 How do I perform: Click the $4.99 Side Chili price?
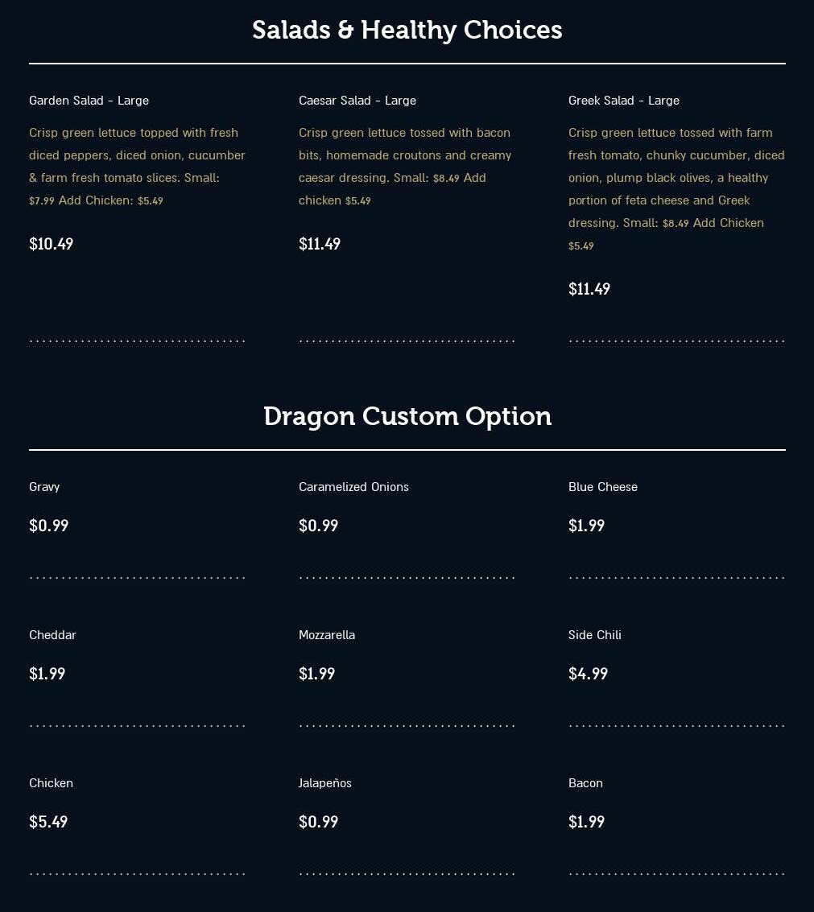[588, 674]
